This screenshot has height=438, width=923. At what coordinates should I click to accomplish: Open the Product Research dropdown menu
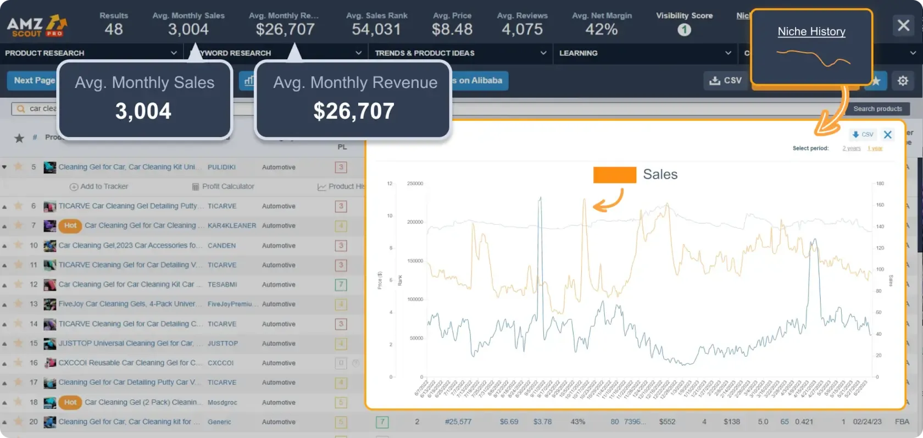point(91,53)
